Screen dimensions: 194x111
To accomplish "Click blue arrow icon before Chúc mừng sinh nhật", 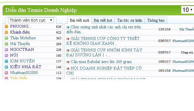I will [68, 27].
